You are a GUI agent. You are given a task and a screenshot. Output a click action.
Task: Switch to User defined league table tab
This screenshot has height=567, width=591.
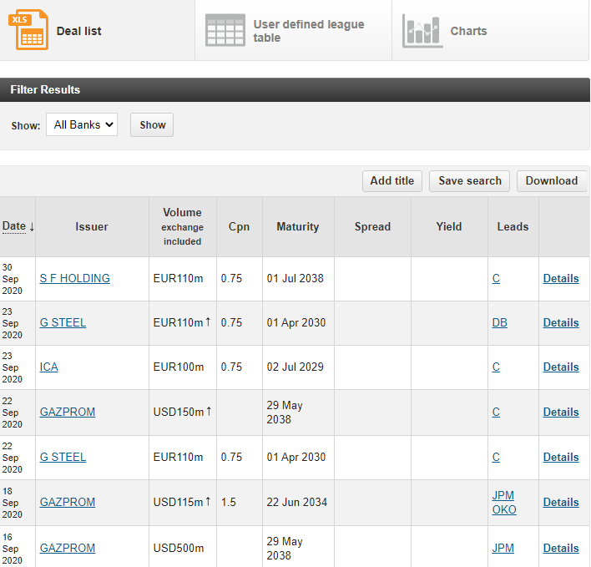pos(294,30)
